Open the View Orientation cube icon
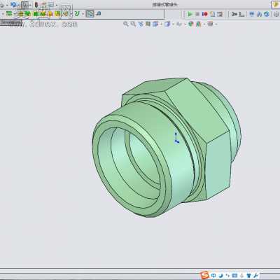 click(155, 24)
